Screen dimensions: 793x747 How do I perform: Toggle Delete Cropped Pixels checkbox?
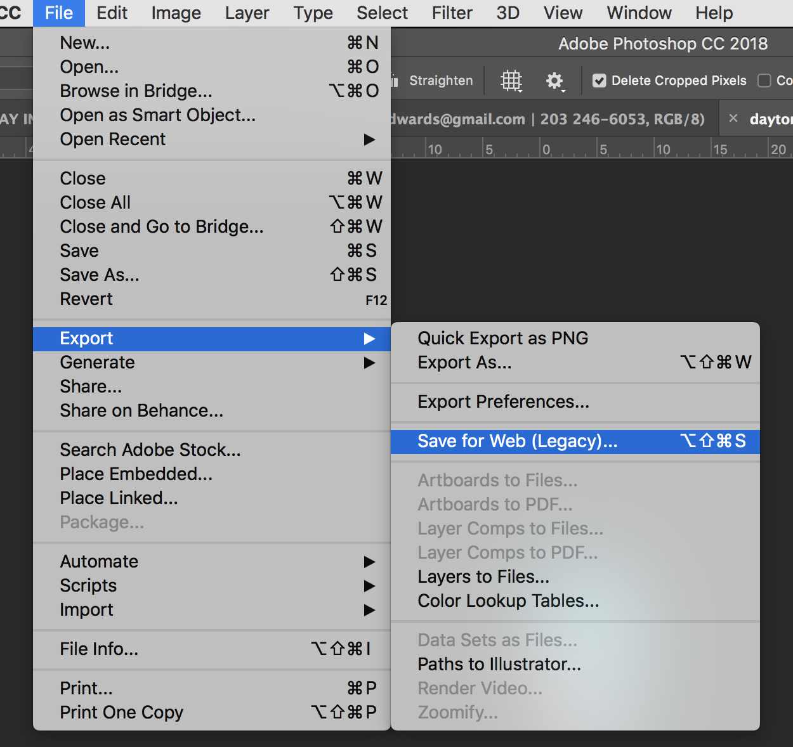coord(599,81)
